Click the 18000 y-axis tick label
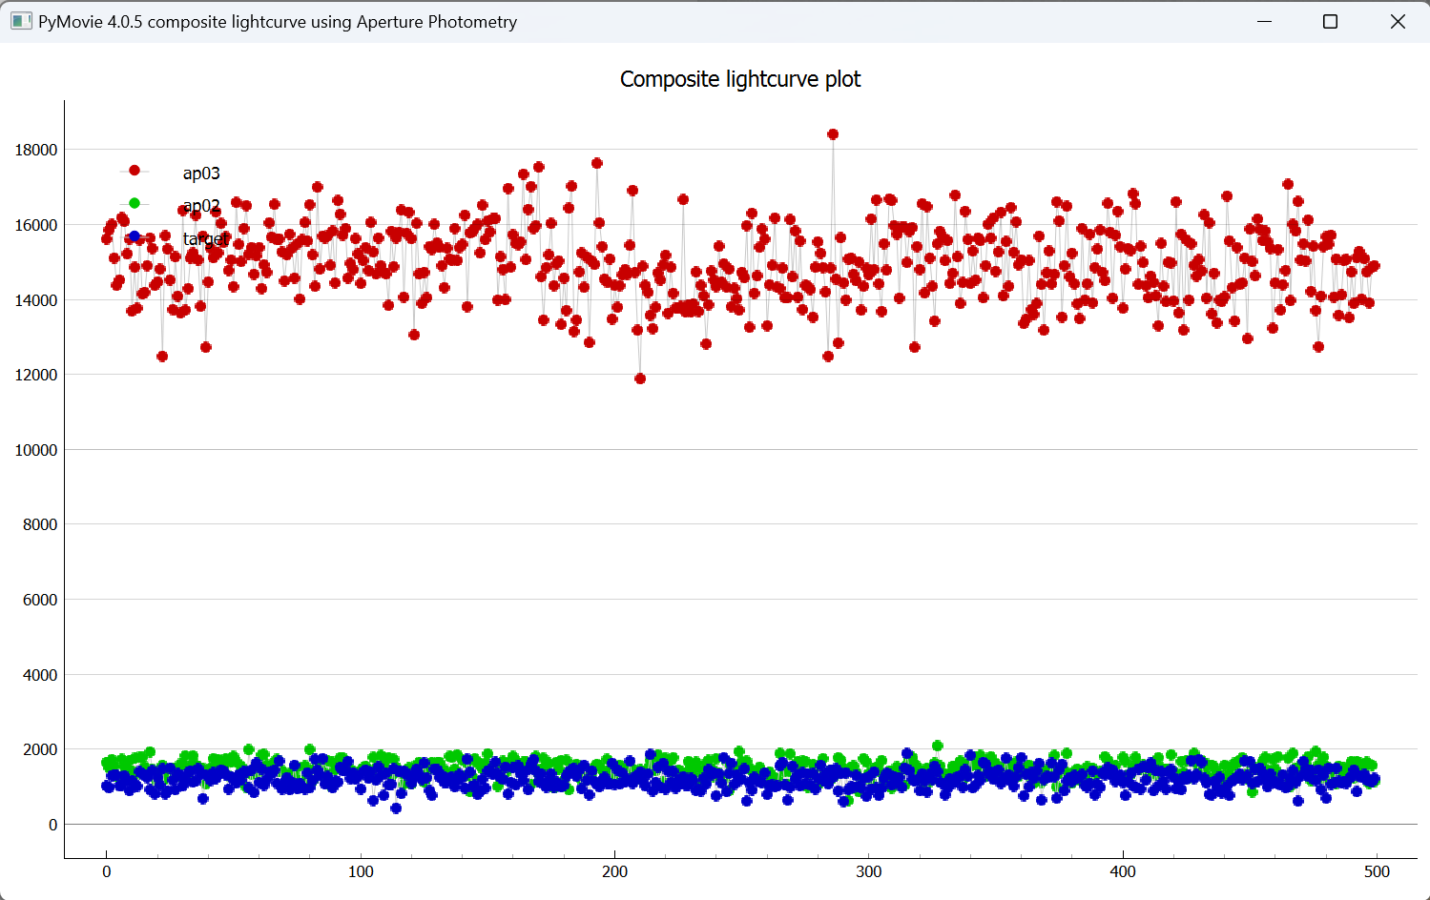 [36, 150]
